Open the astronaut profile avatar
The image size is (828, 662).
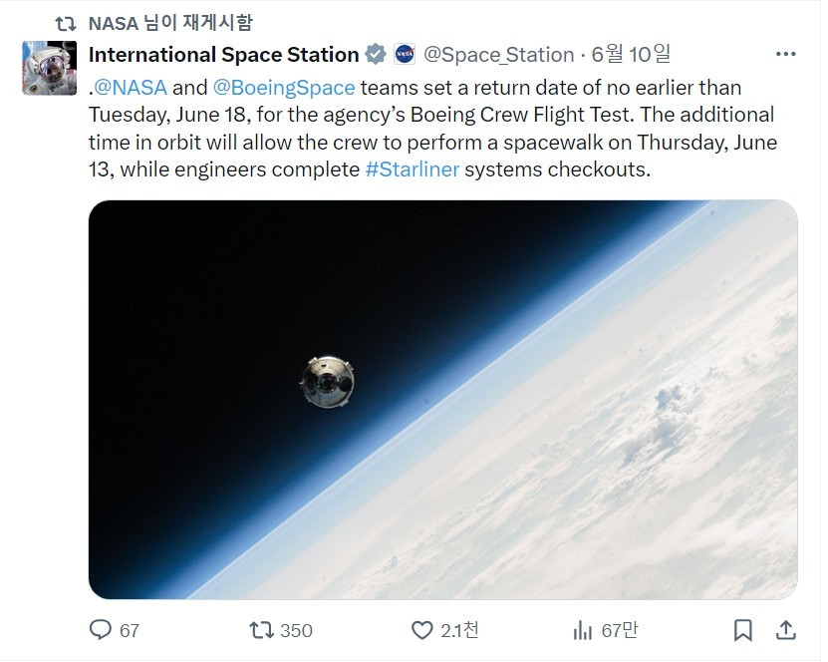(49, 68)
